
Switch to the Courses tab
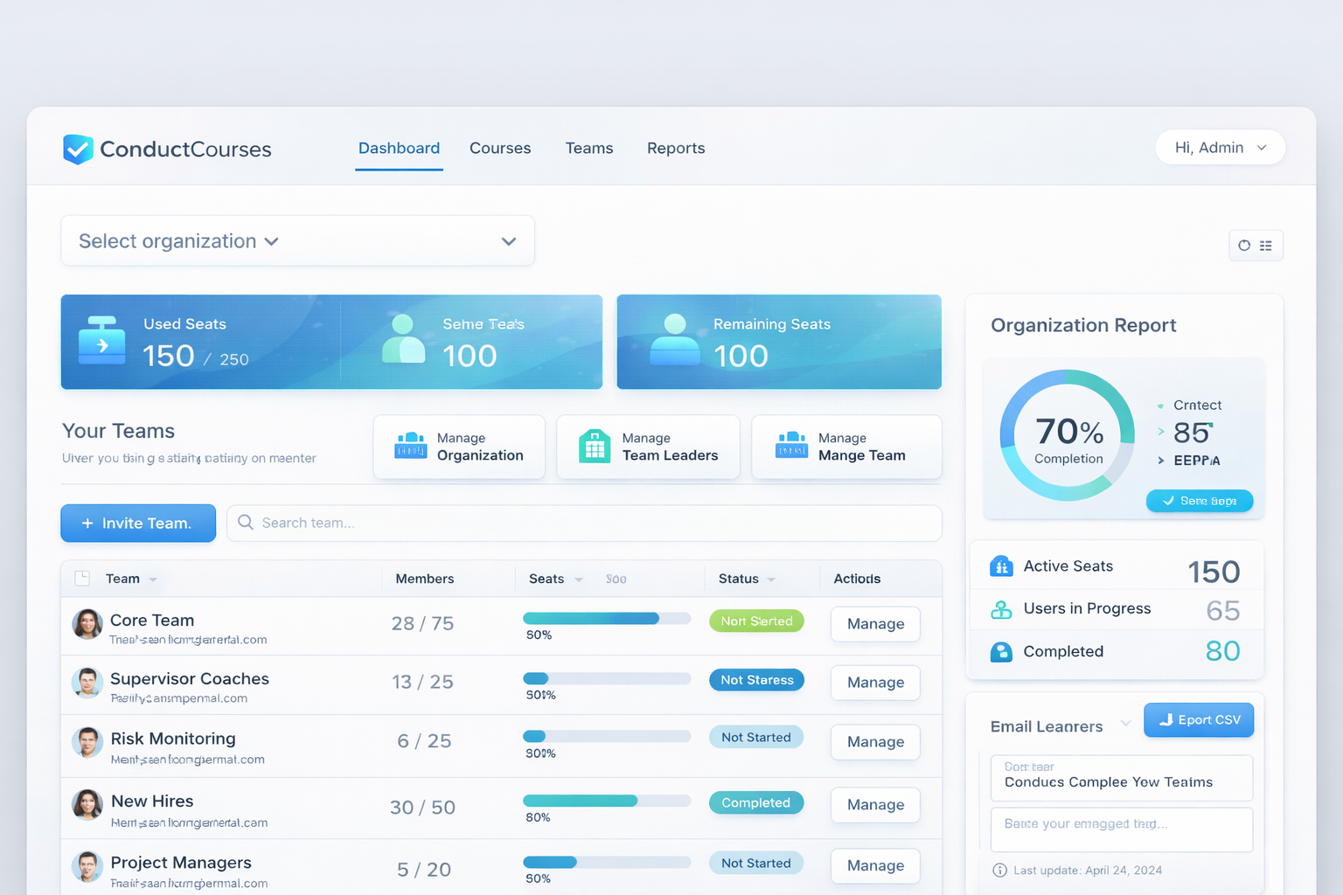(x=499, y=148)
